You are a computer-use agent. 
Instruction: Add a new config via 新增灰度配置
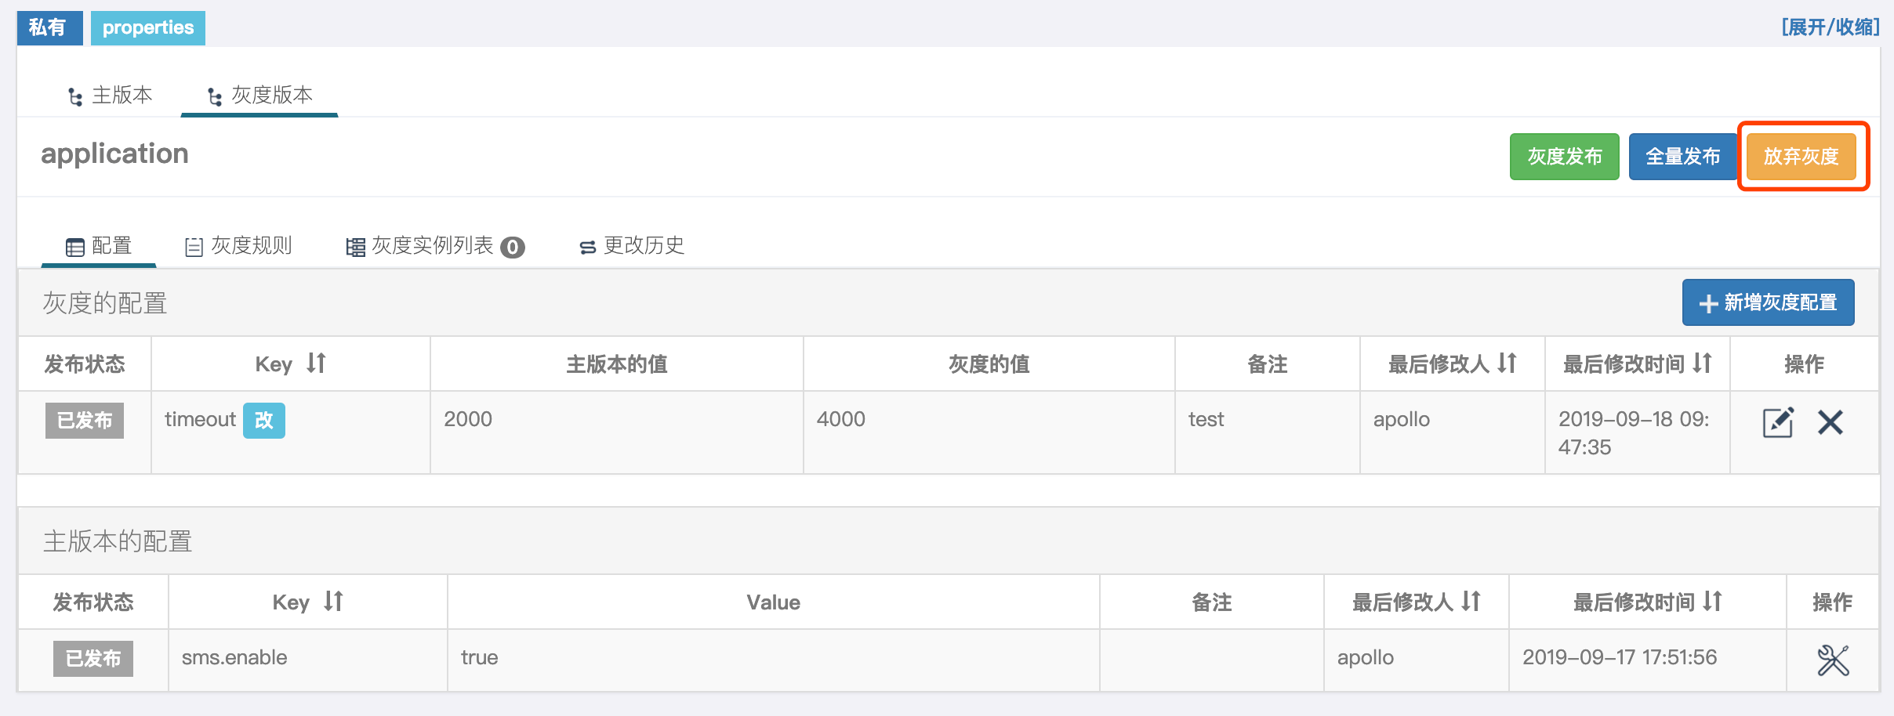click(1768, 302)
